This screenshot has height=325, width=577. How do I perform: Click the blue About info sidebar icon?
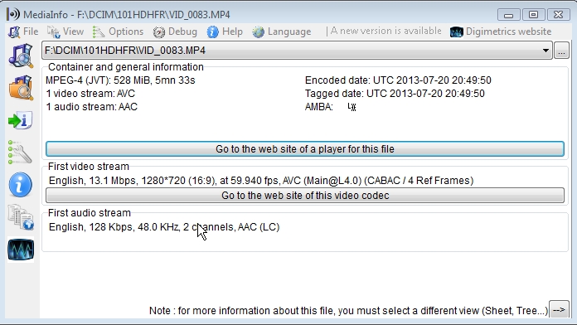click(20, 185)
